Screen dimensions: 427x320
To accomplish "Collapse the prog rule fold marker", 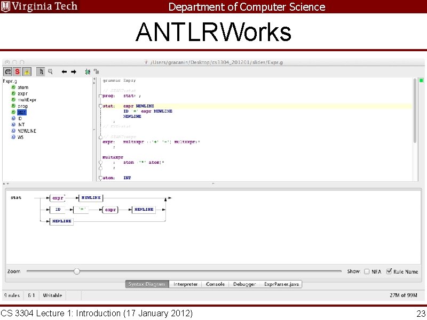I will pos(100,96).
